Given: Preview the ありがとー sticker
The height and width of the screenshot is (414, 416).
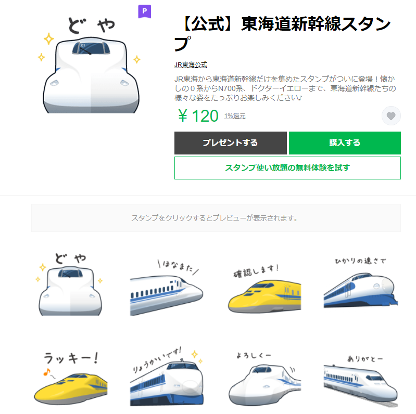Looking at the screenshot, I should pyautogui.click(x=361, y=381).
